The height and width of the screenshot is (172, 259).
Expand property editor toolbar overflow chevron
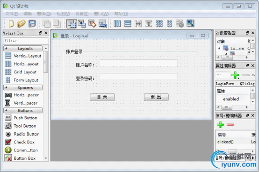pos(253,75)
